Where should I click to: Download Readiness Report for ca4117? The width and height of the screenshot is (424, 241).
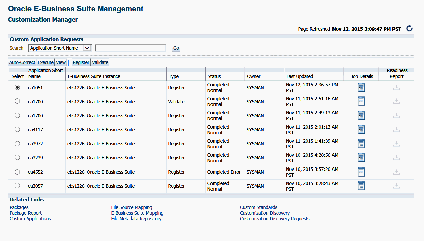click(x=397, y=130)
